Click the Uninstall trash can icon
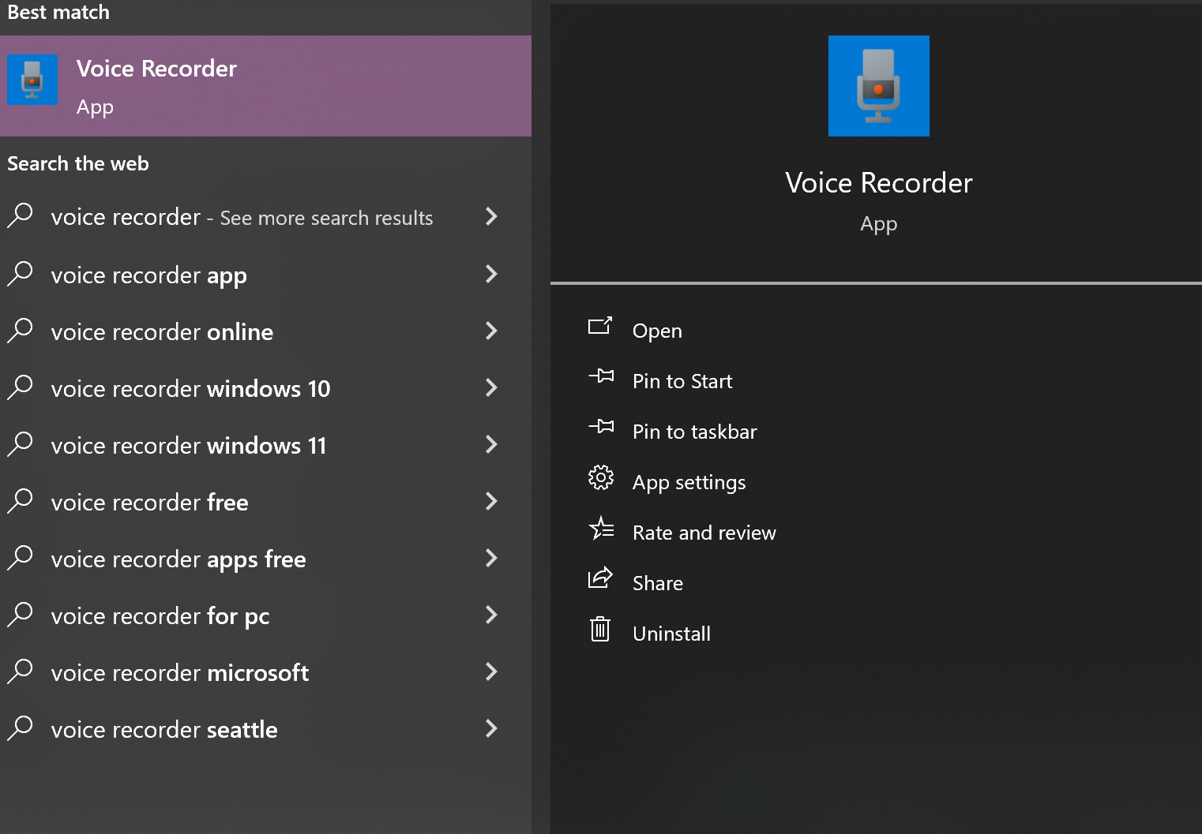 [x=600, y=629]
